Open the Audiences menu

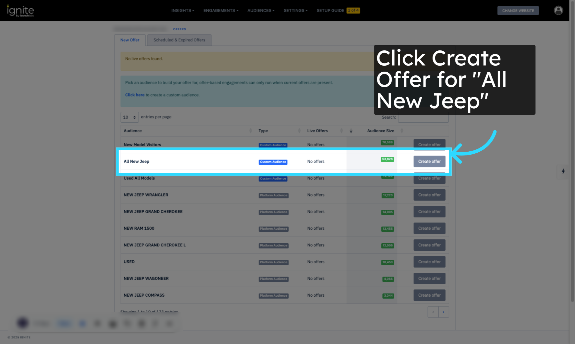261,10
